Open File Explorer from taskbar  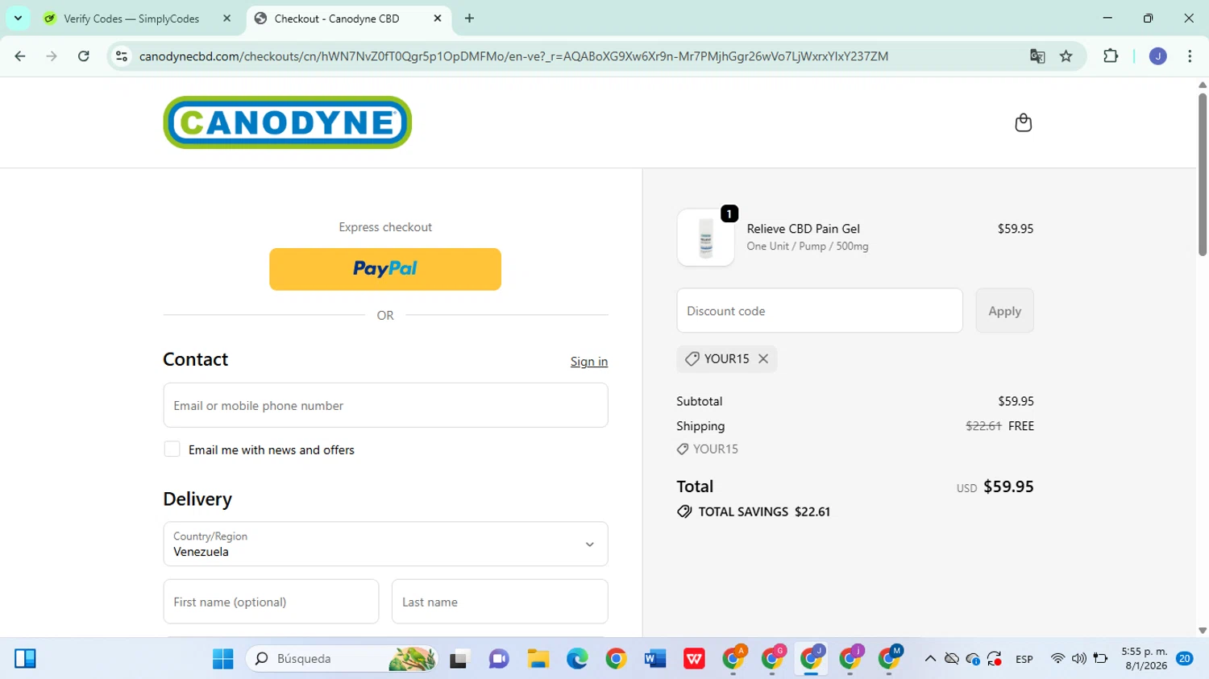[x=538, y=659]
